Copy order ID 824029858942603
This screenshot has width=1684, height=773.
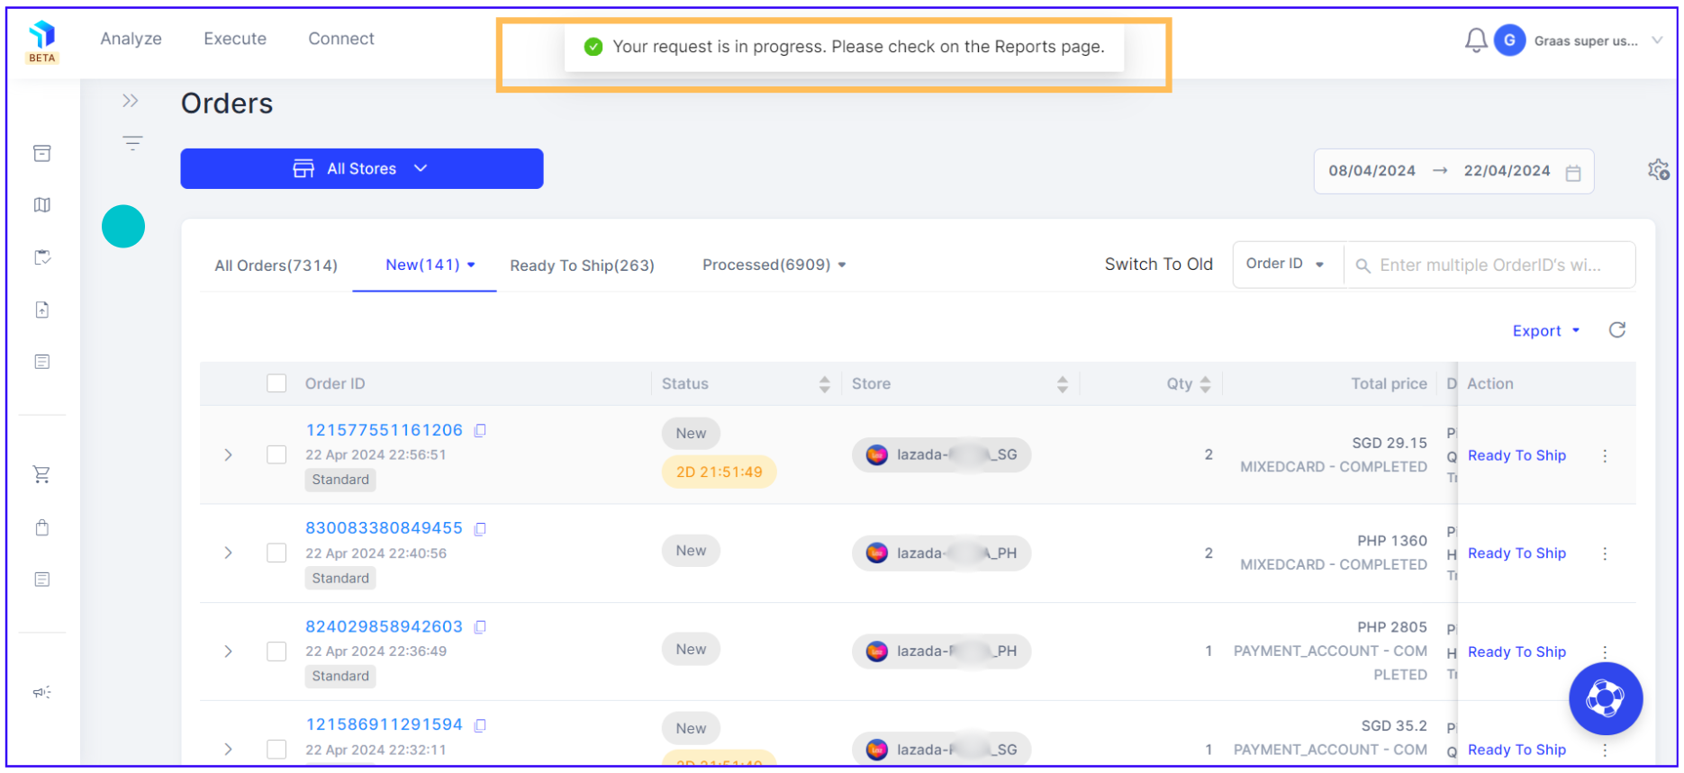pyautogui.click(x=480, y=627)
